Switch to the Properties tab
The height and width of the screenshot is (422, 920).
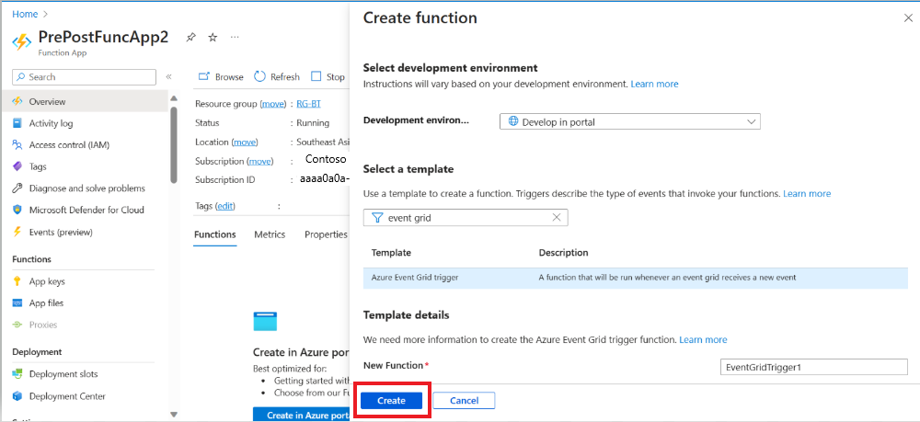[x=327, y=234]
